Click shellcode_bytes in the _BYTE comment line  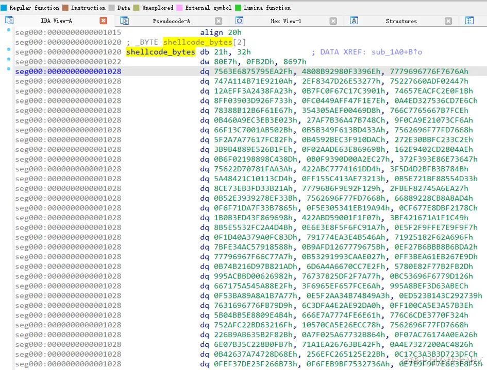coord(197,42)
